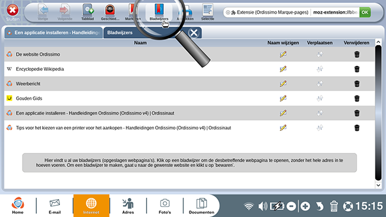Select the Internet app button
This screenshot has height=217, width=386.
pyautogui.click(x=91, y=206)
